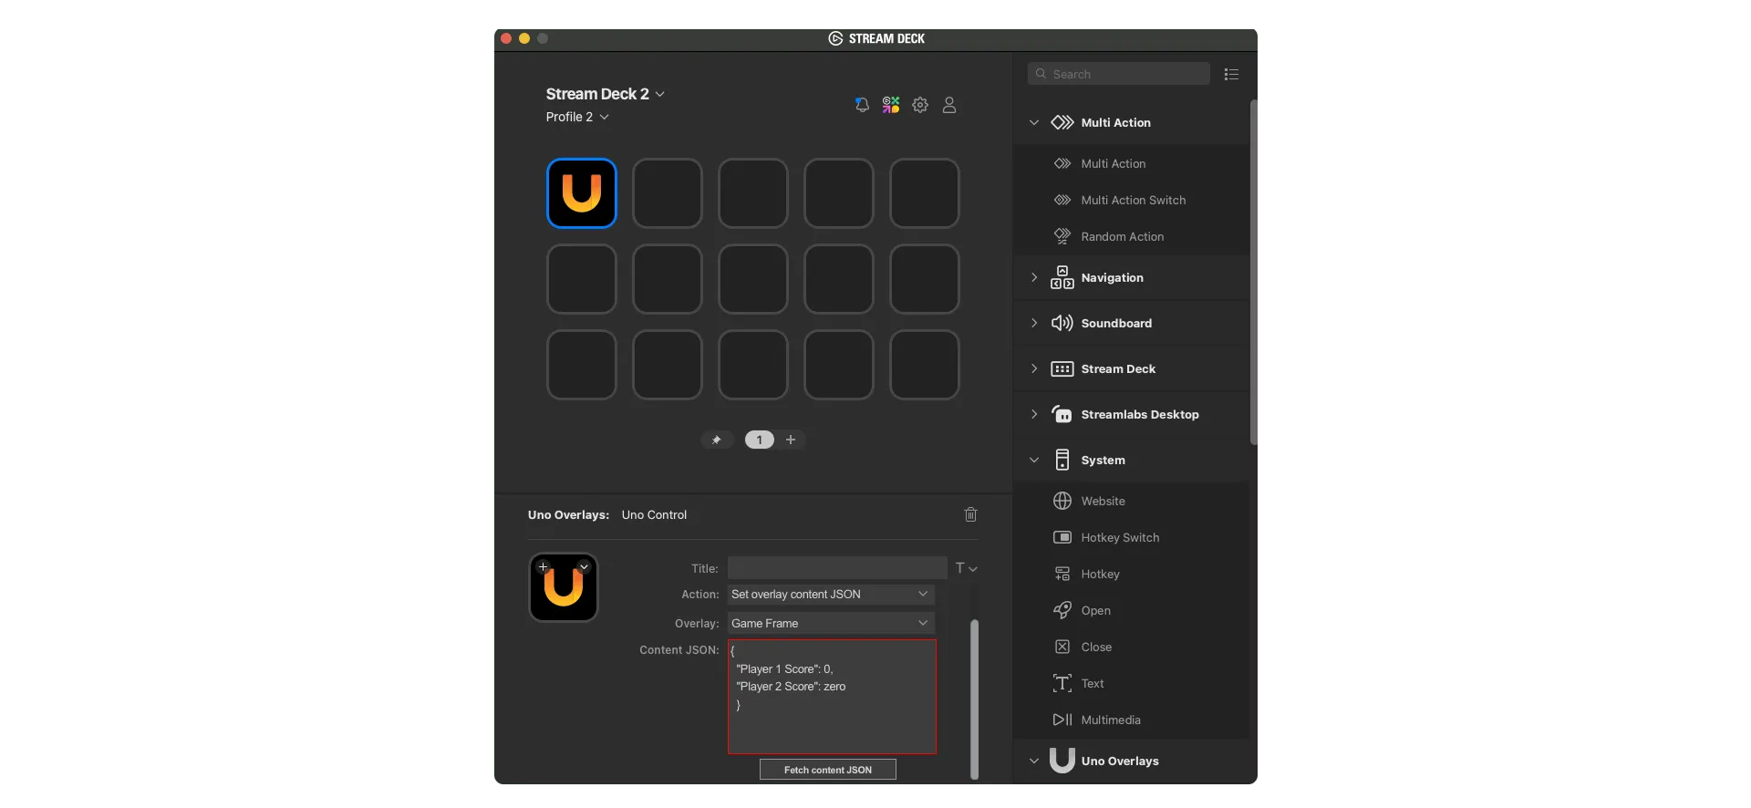
Task: Open the Marketplace colorful icon
Action: pyautogui.click(x=891, y=105)
